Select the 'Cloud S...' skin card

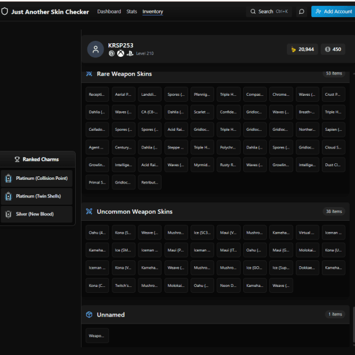[334, 147]
